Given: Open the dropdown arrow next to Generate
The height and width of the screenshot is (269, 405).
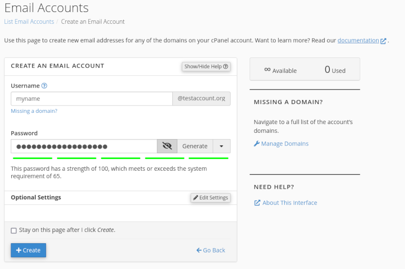Looking at the screenshot, I should tap(221, 146).
